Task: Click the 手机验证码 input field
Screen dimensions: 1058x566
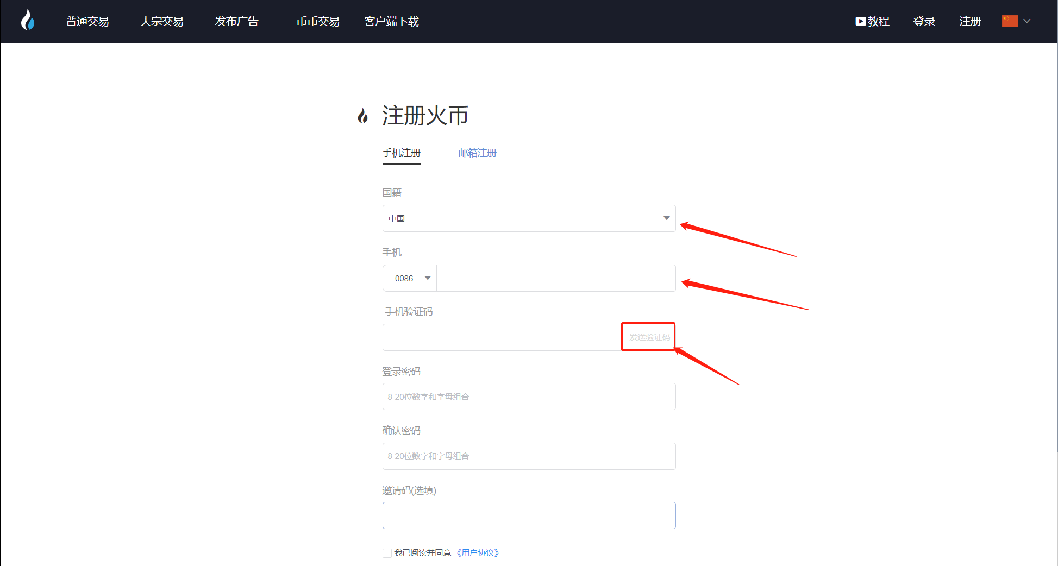Action: 502,337
